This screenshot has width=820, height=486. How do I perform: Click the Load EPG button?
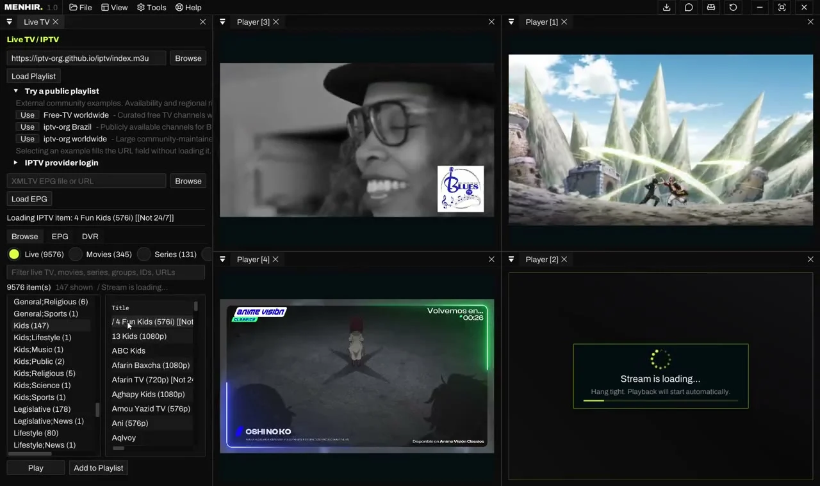click(x=29, y=199)
